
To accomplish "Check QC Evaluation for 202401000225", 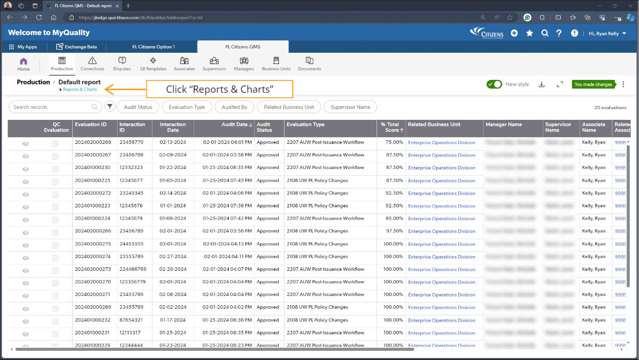I will tap(55, 182).
